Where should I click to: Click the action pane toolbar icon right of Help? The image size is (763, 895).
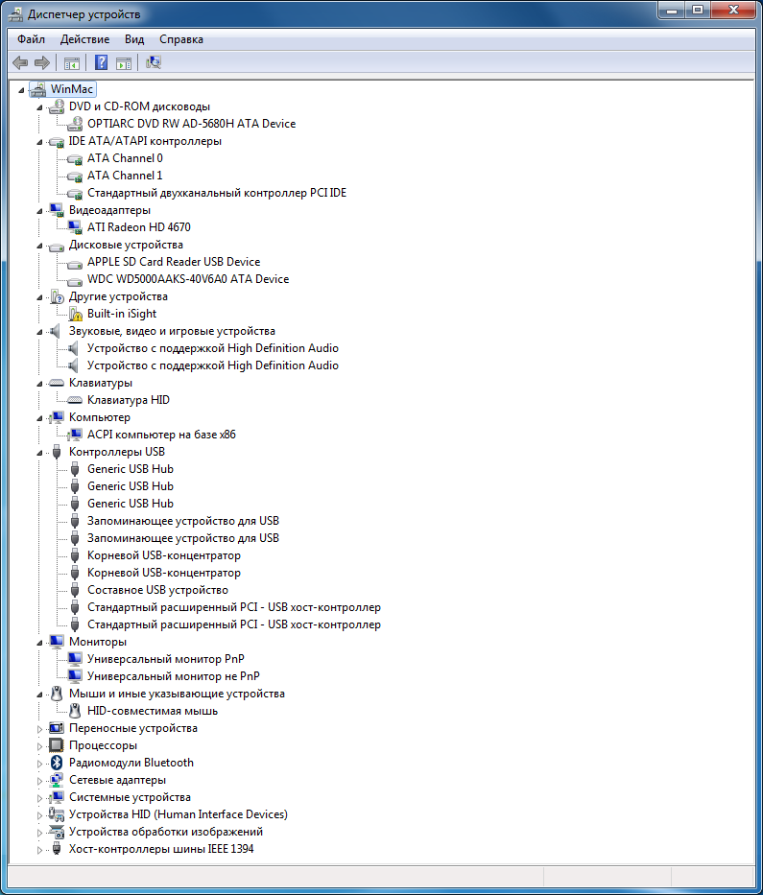coord(124,62)
